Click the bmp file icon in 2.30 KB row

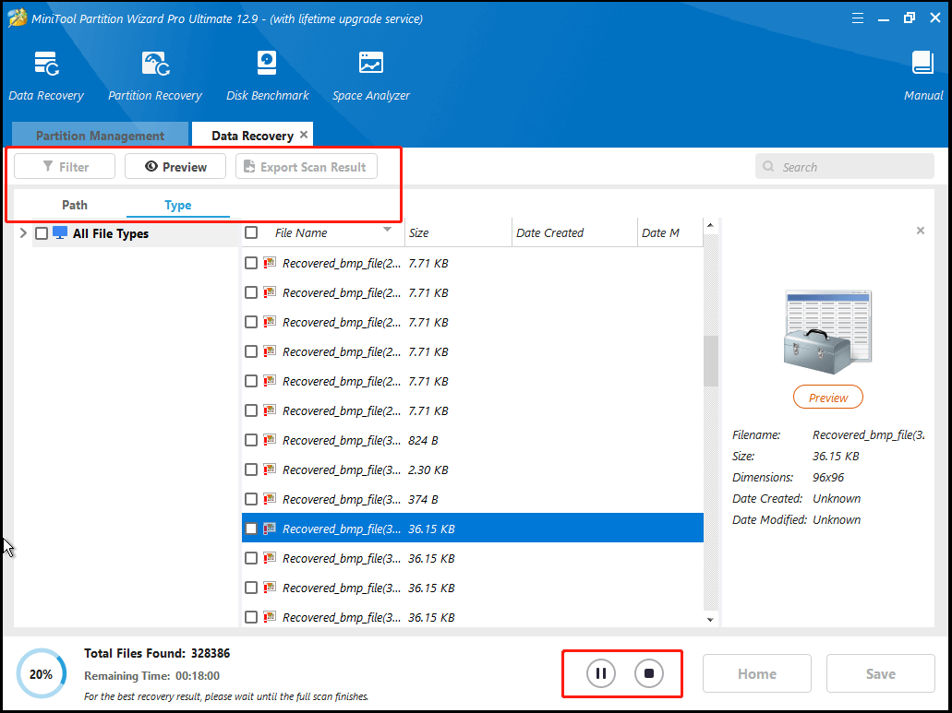(x=270, y=469)
